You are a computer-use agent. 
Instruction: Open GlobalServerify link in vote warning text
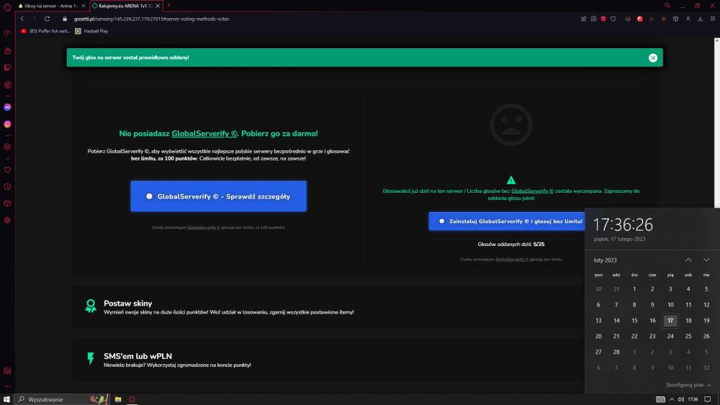[532, 191]
